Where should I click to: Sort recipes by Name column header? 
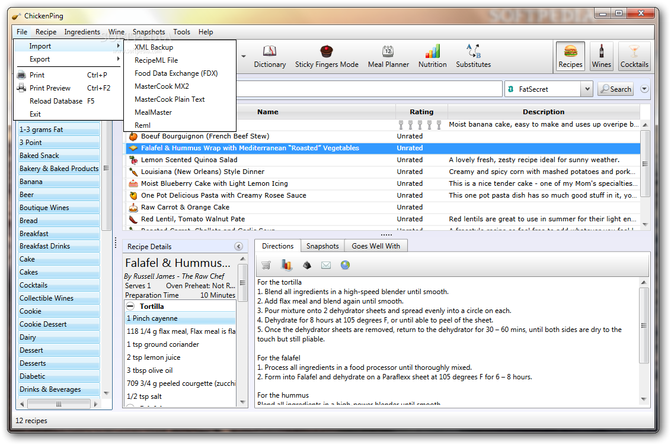tap(268, 112)
